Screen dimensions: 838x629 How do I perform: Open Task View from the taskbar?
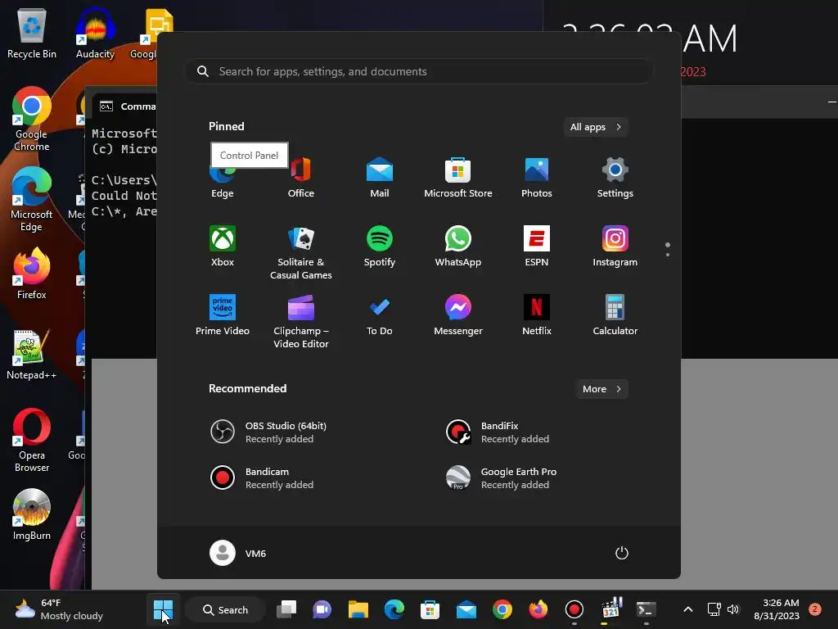coord(286,609)
